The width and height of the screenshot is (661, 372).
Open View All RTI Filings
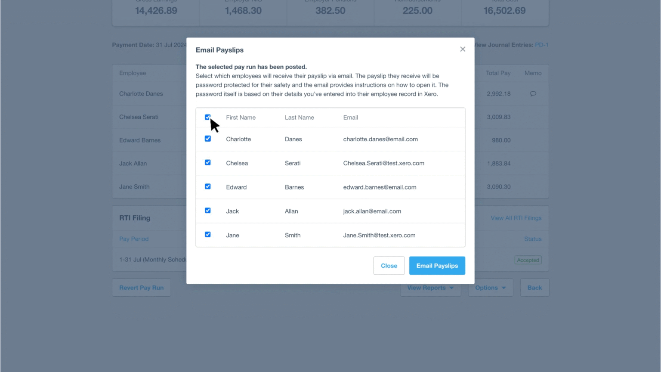pos(516,218)
